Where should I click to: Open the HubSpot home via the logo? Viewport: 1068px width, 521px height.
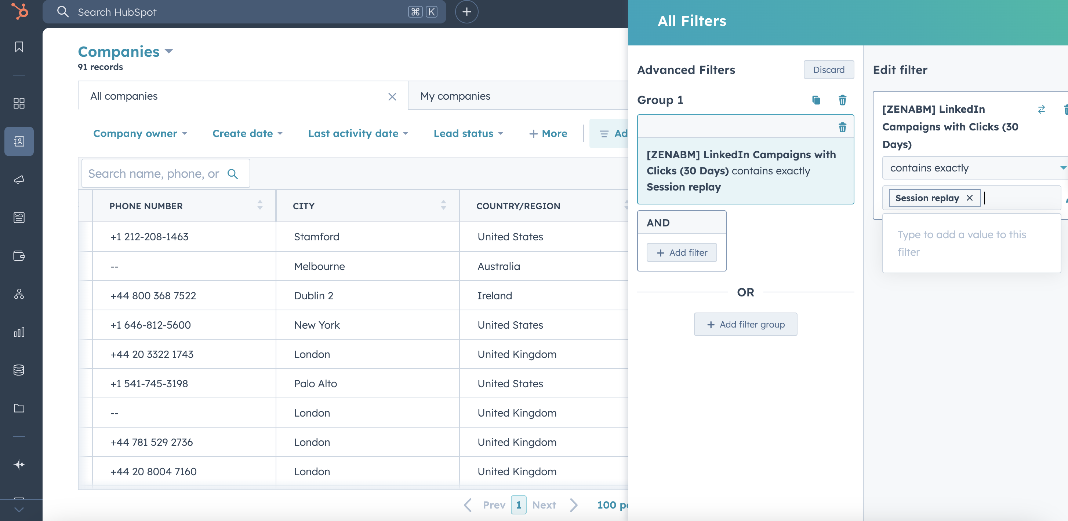[19, 11]
